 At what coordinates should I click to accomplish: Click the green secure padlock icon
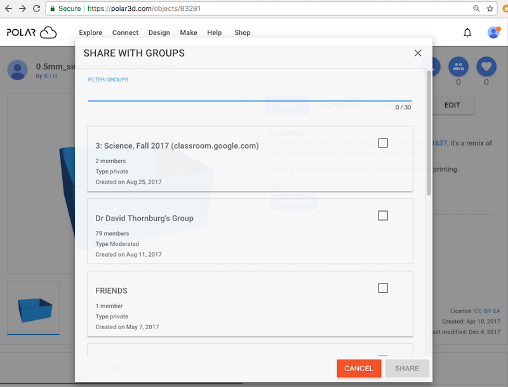[52, 8]
